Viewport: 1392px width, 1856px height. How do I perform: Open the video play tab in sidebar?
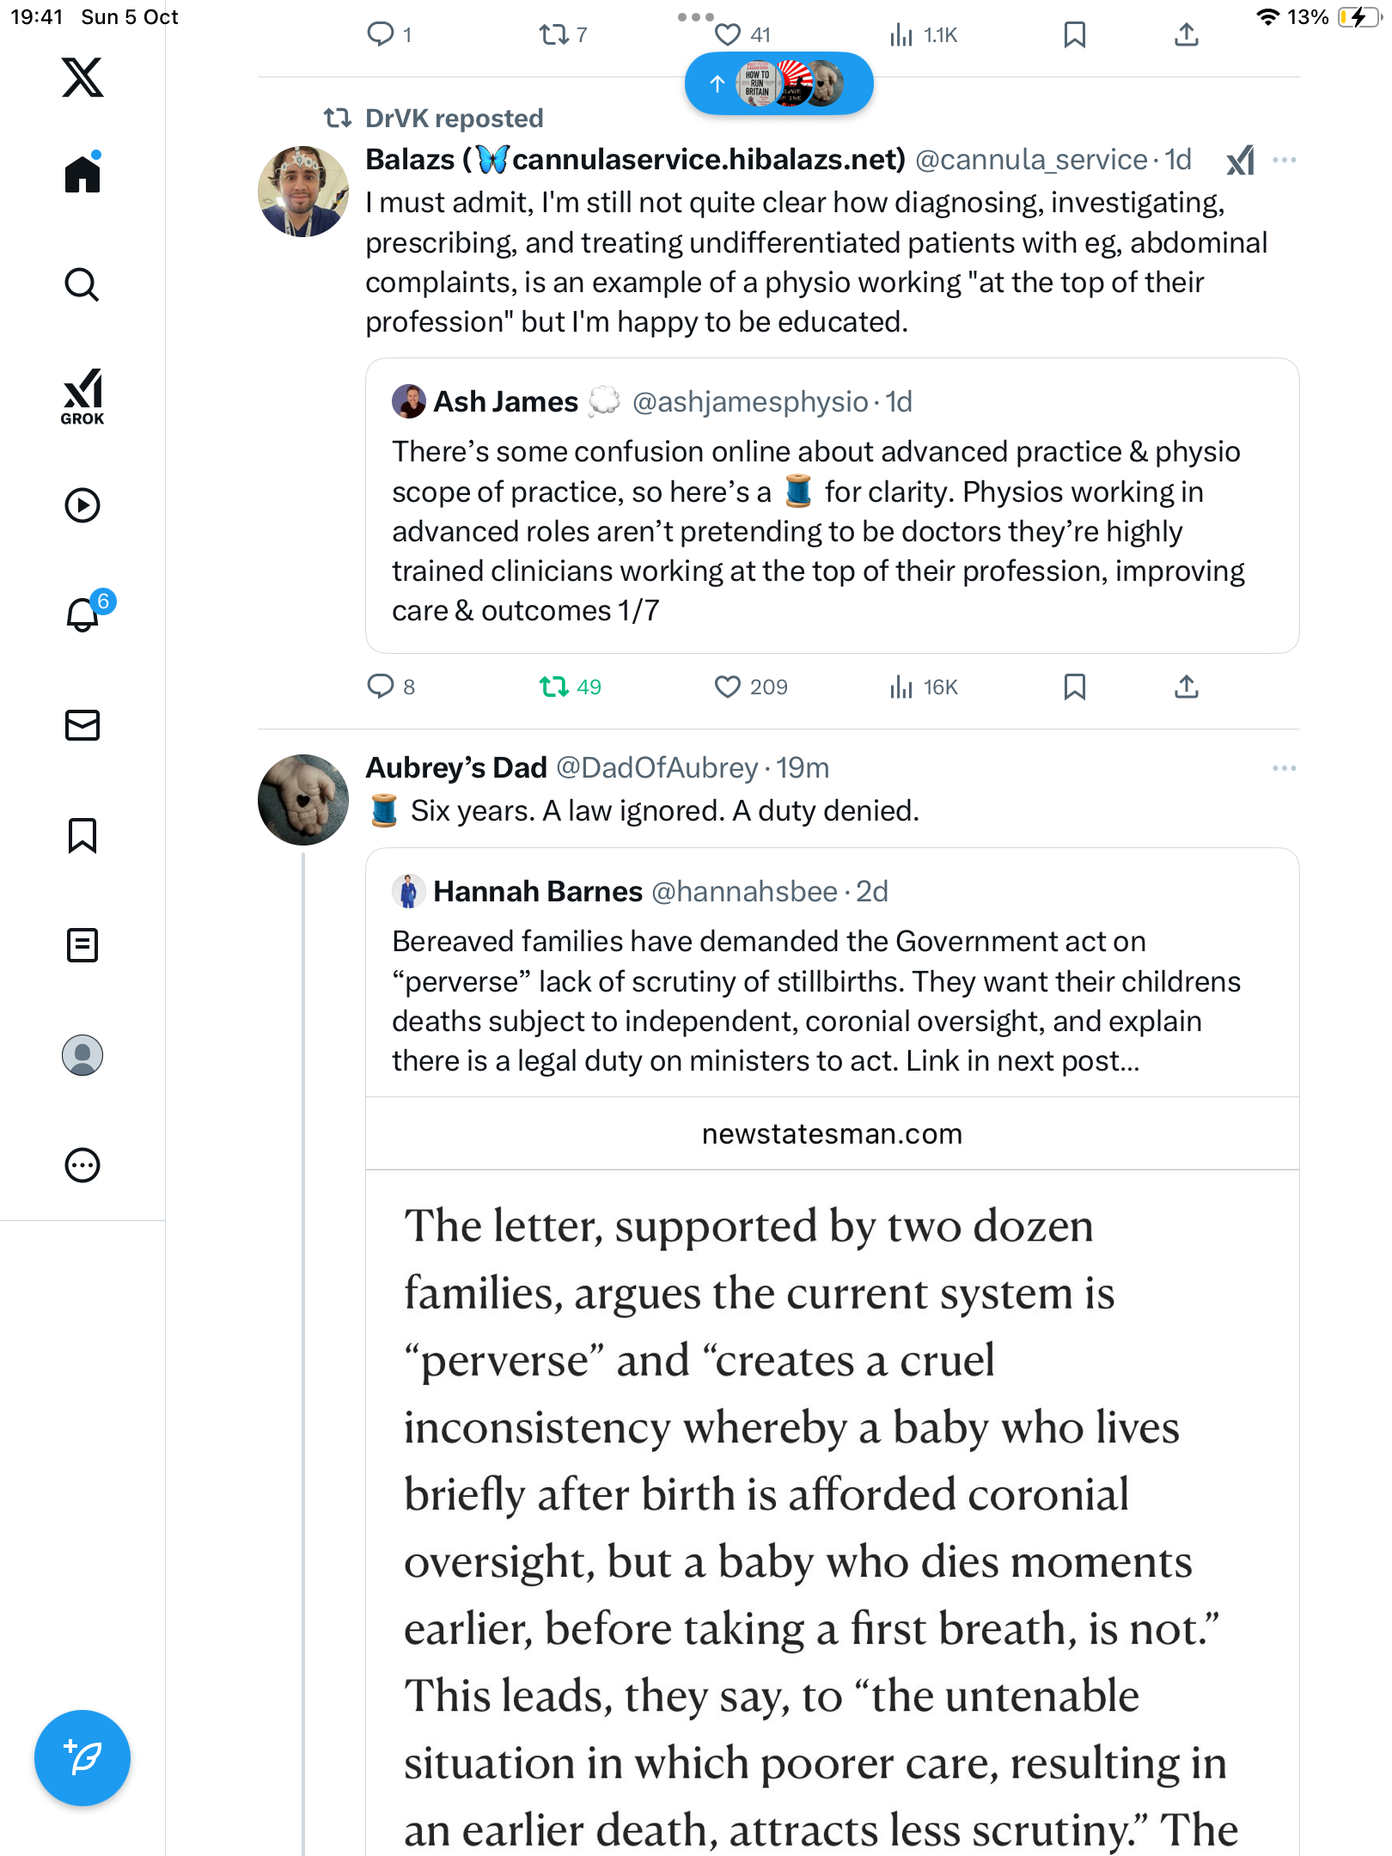(82, 505)
